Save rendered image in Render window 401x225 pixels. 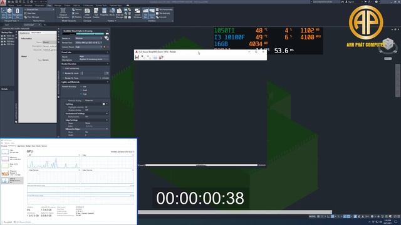[137, 57]
